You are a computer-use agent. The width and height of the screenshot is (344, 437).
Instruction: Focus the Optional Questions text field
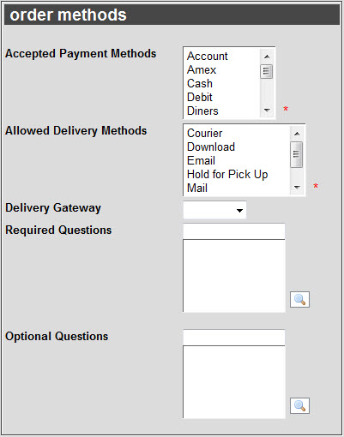(x=234, y=338)
